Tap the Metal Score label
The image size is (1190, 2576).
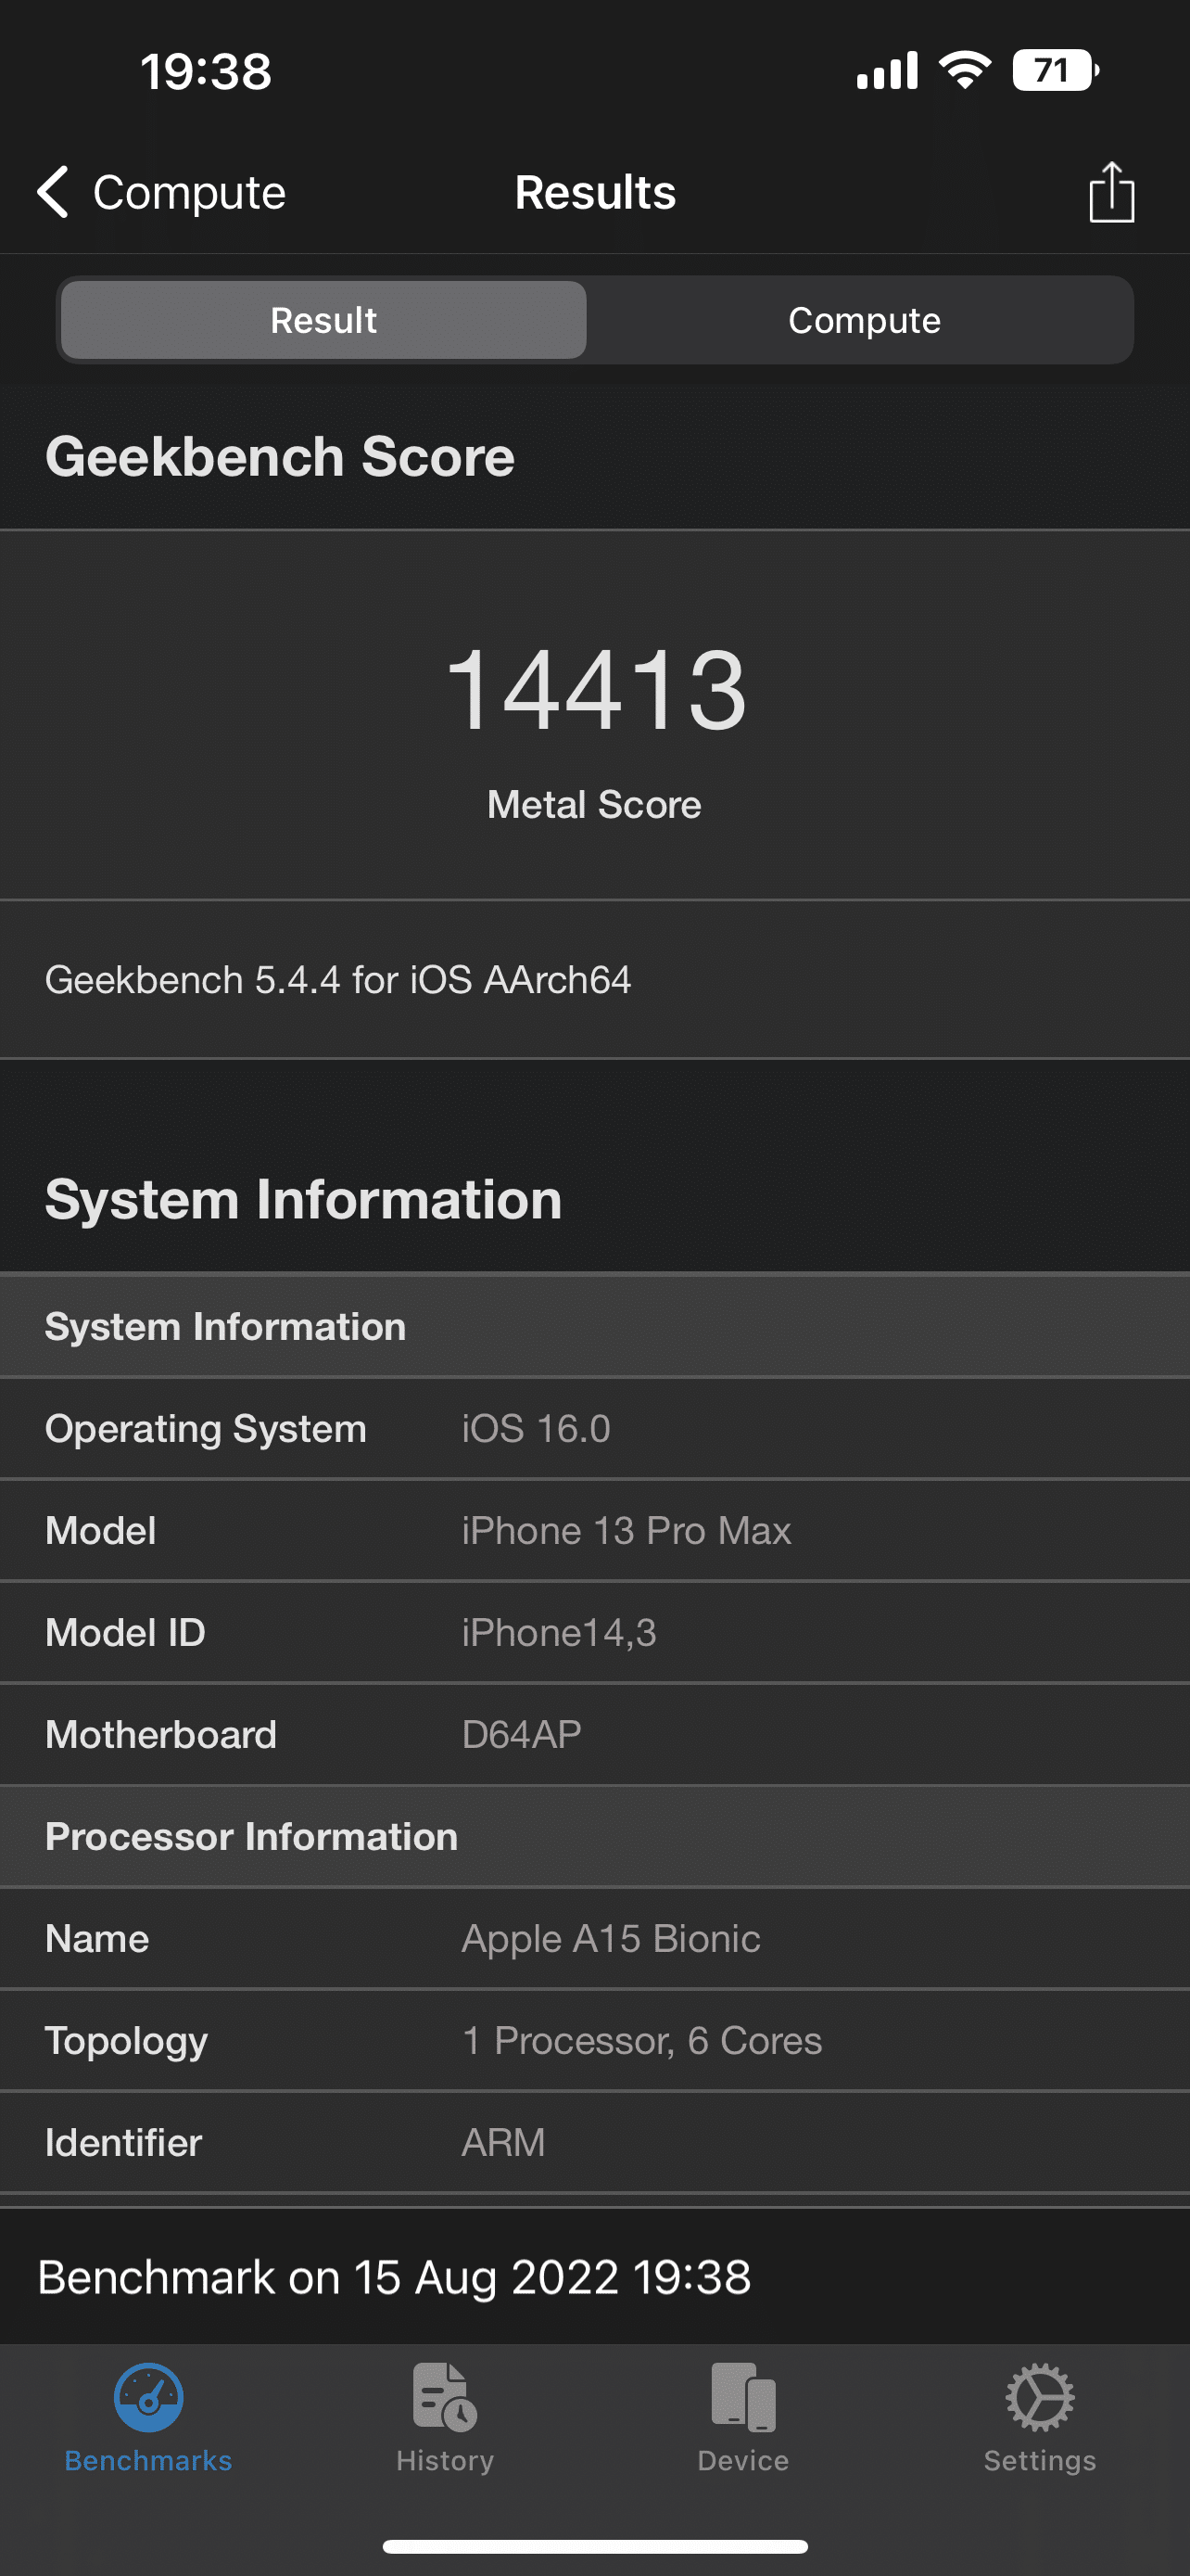click(594, 804)
